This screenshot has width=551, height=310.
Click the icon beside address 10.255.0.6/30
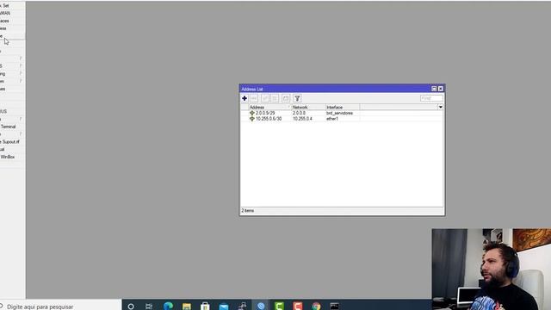[252, 119]
